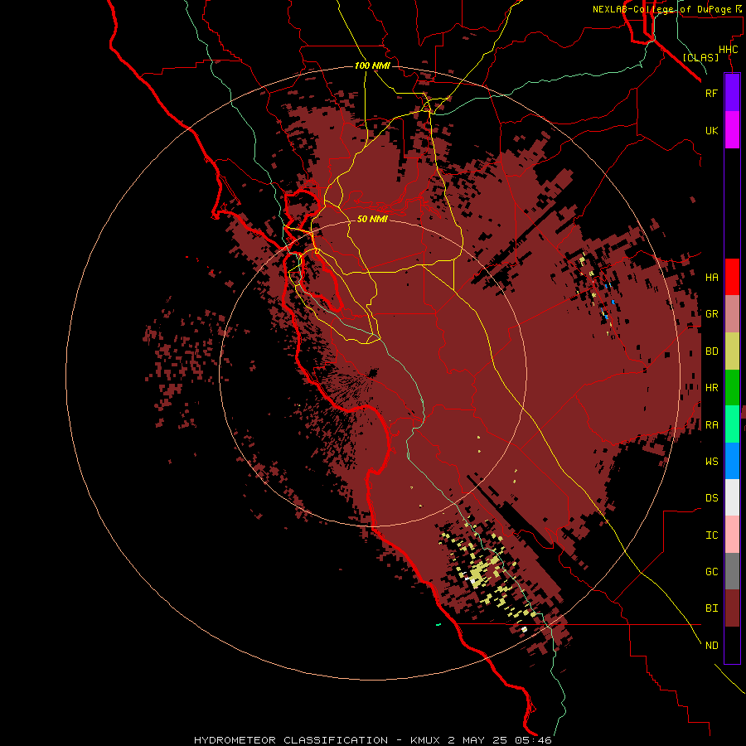Click the '[CLAS]' units label
746x746 pixels.
click(700, 57)
